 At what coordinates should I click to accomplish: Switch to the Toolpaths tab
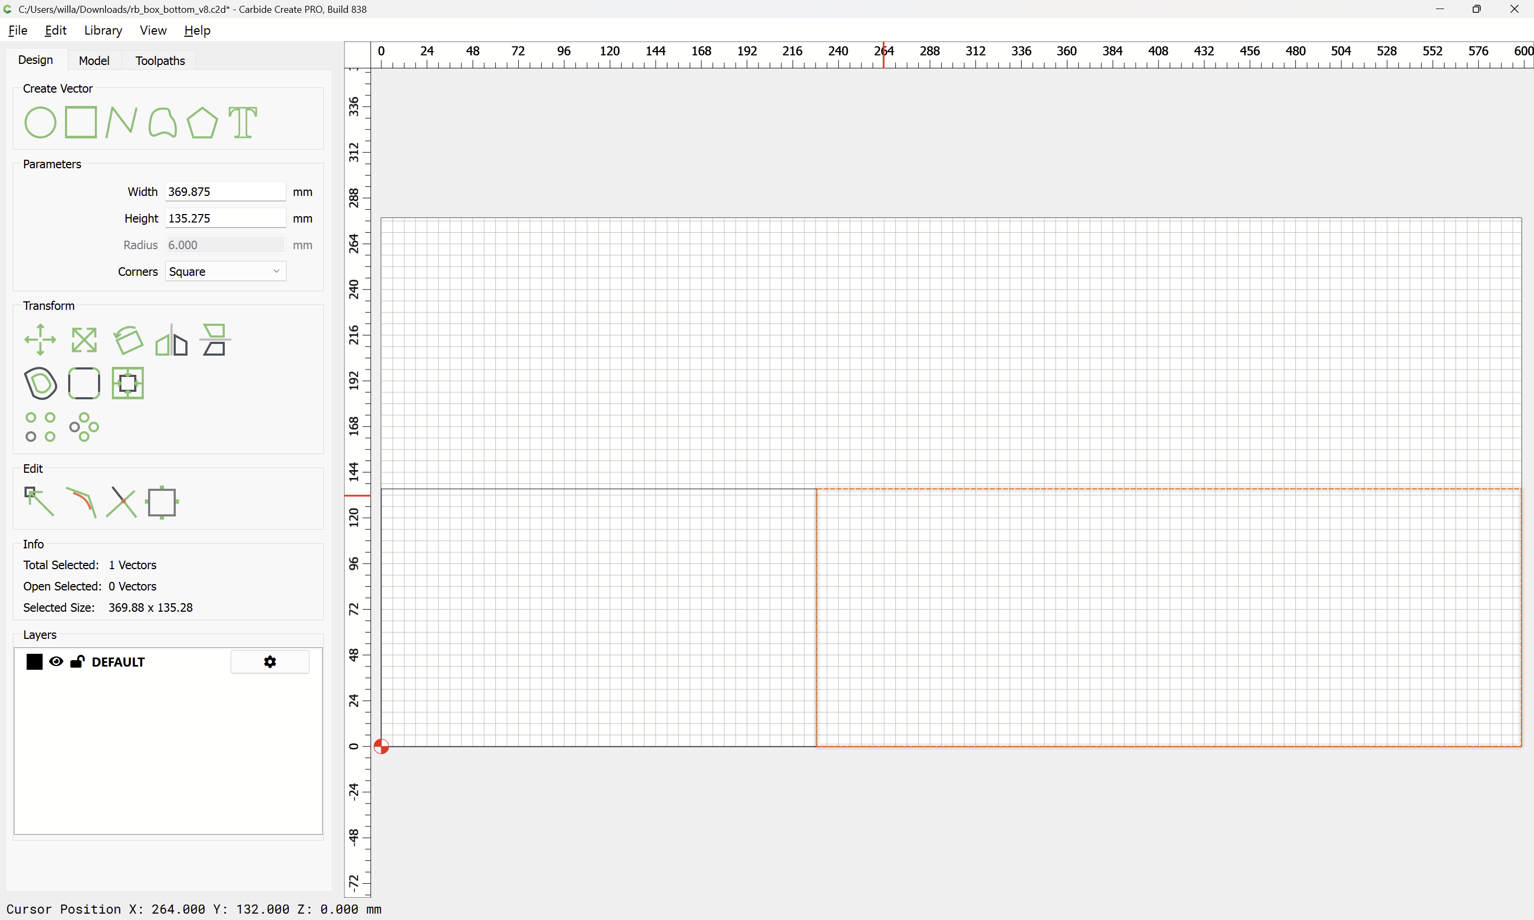point(160,61)
